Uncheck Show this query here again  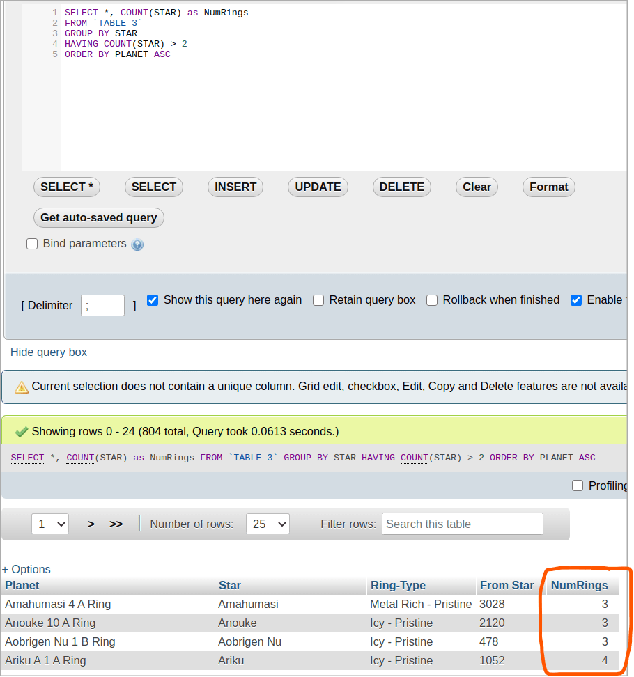tap(153, 300)
